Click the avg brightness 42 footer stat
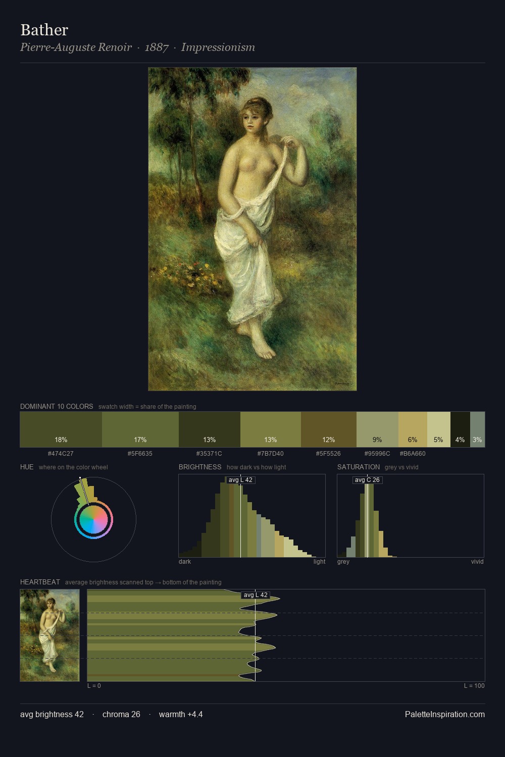 [x=52, y=715]
